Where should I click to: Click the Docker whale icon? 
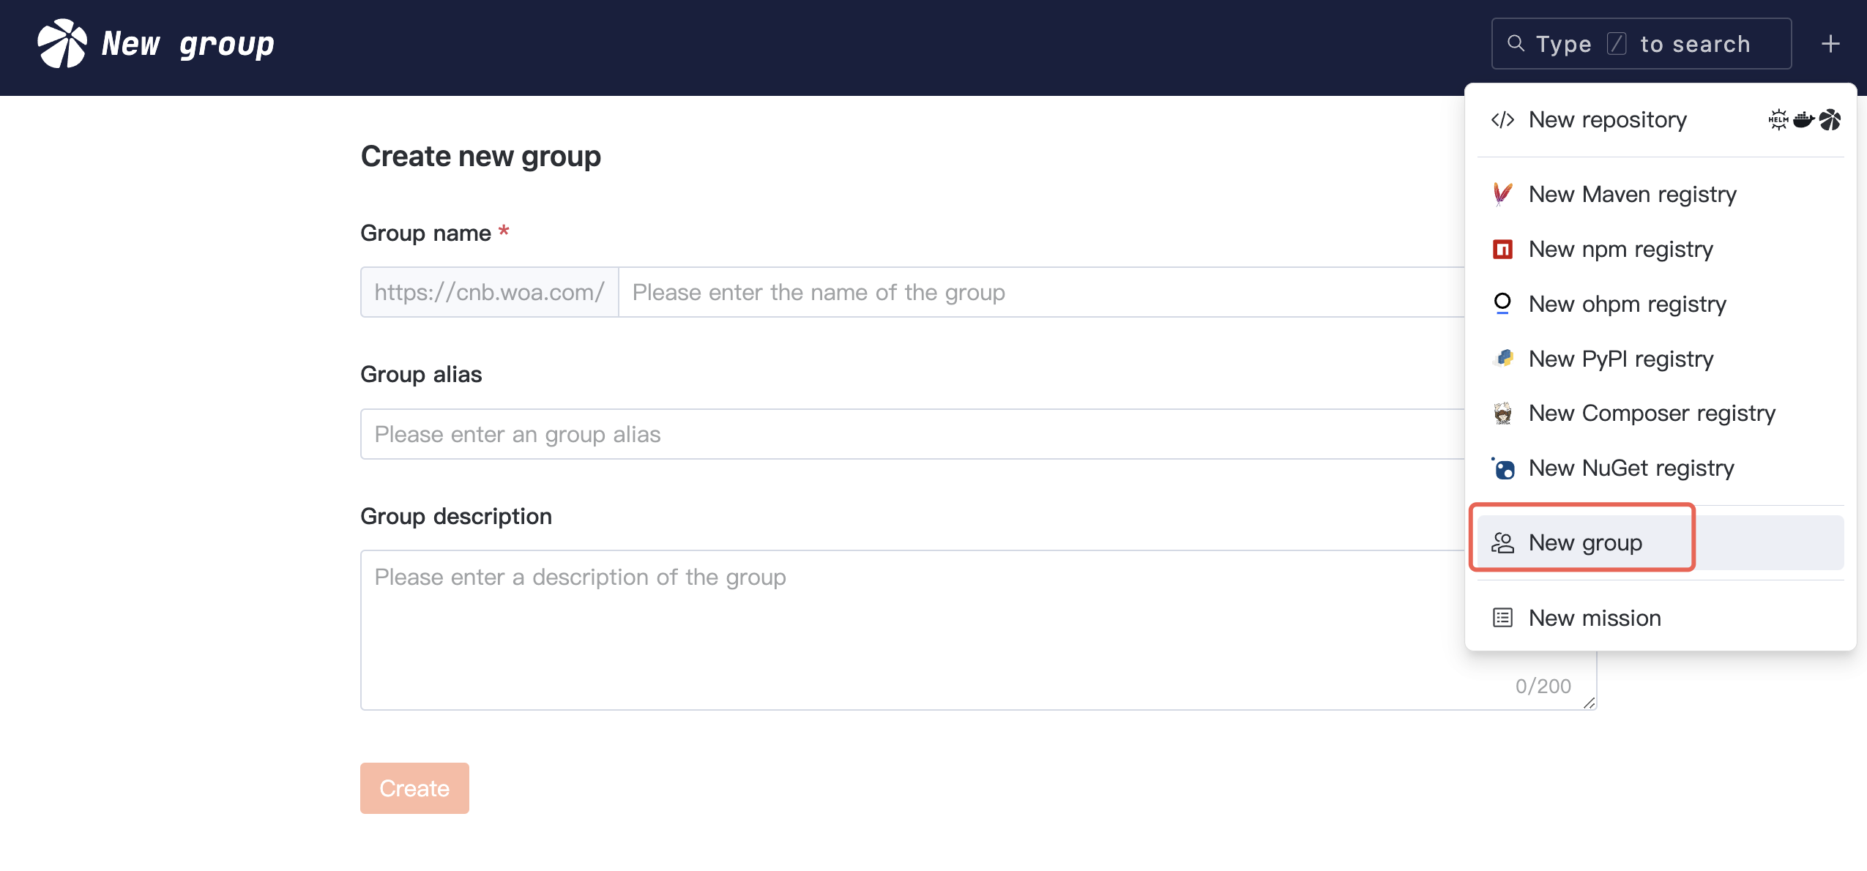pos(1803,119)
